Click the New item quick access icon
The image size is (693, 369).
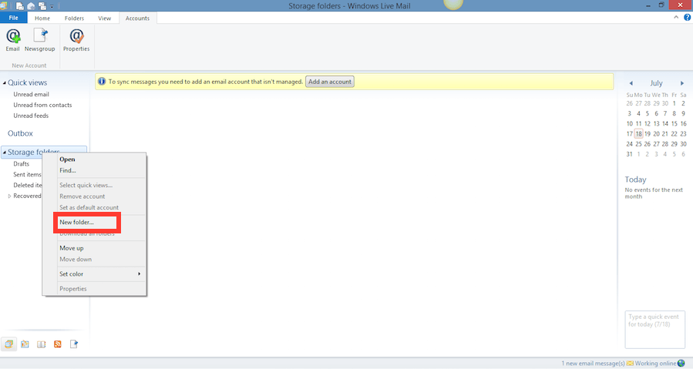(x=20, y=5)
